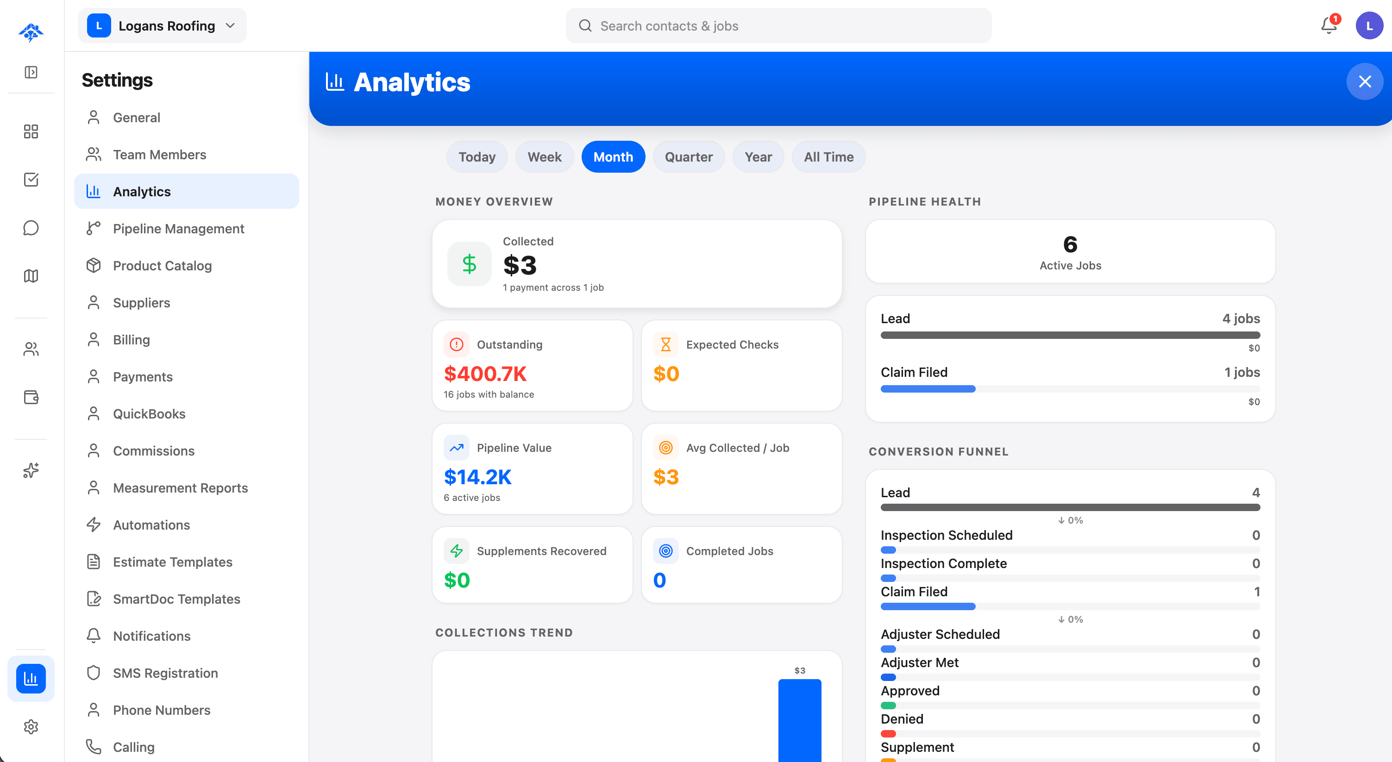1392x762 pixels.
Task: Open the notifications bell
Action: (1329, 25)
